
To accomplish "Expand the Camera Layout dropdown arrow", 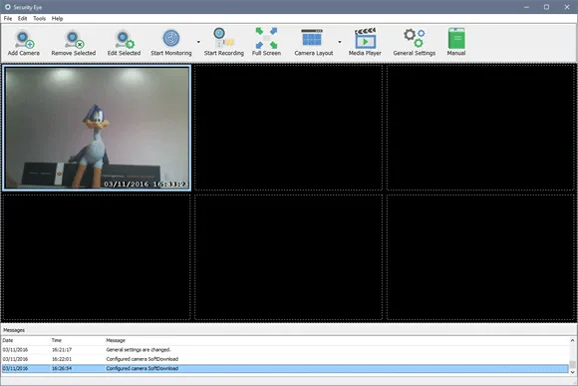I will coord(340,42).
